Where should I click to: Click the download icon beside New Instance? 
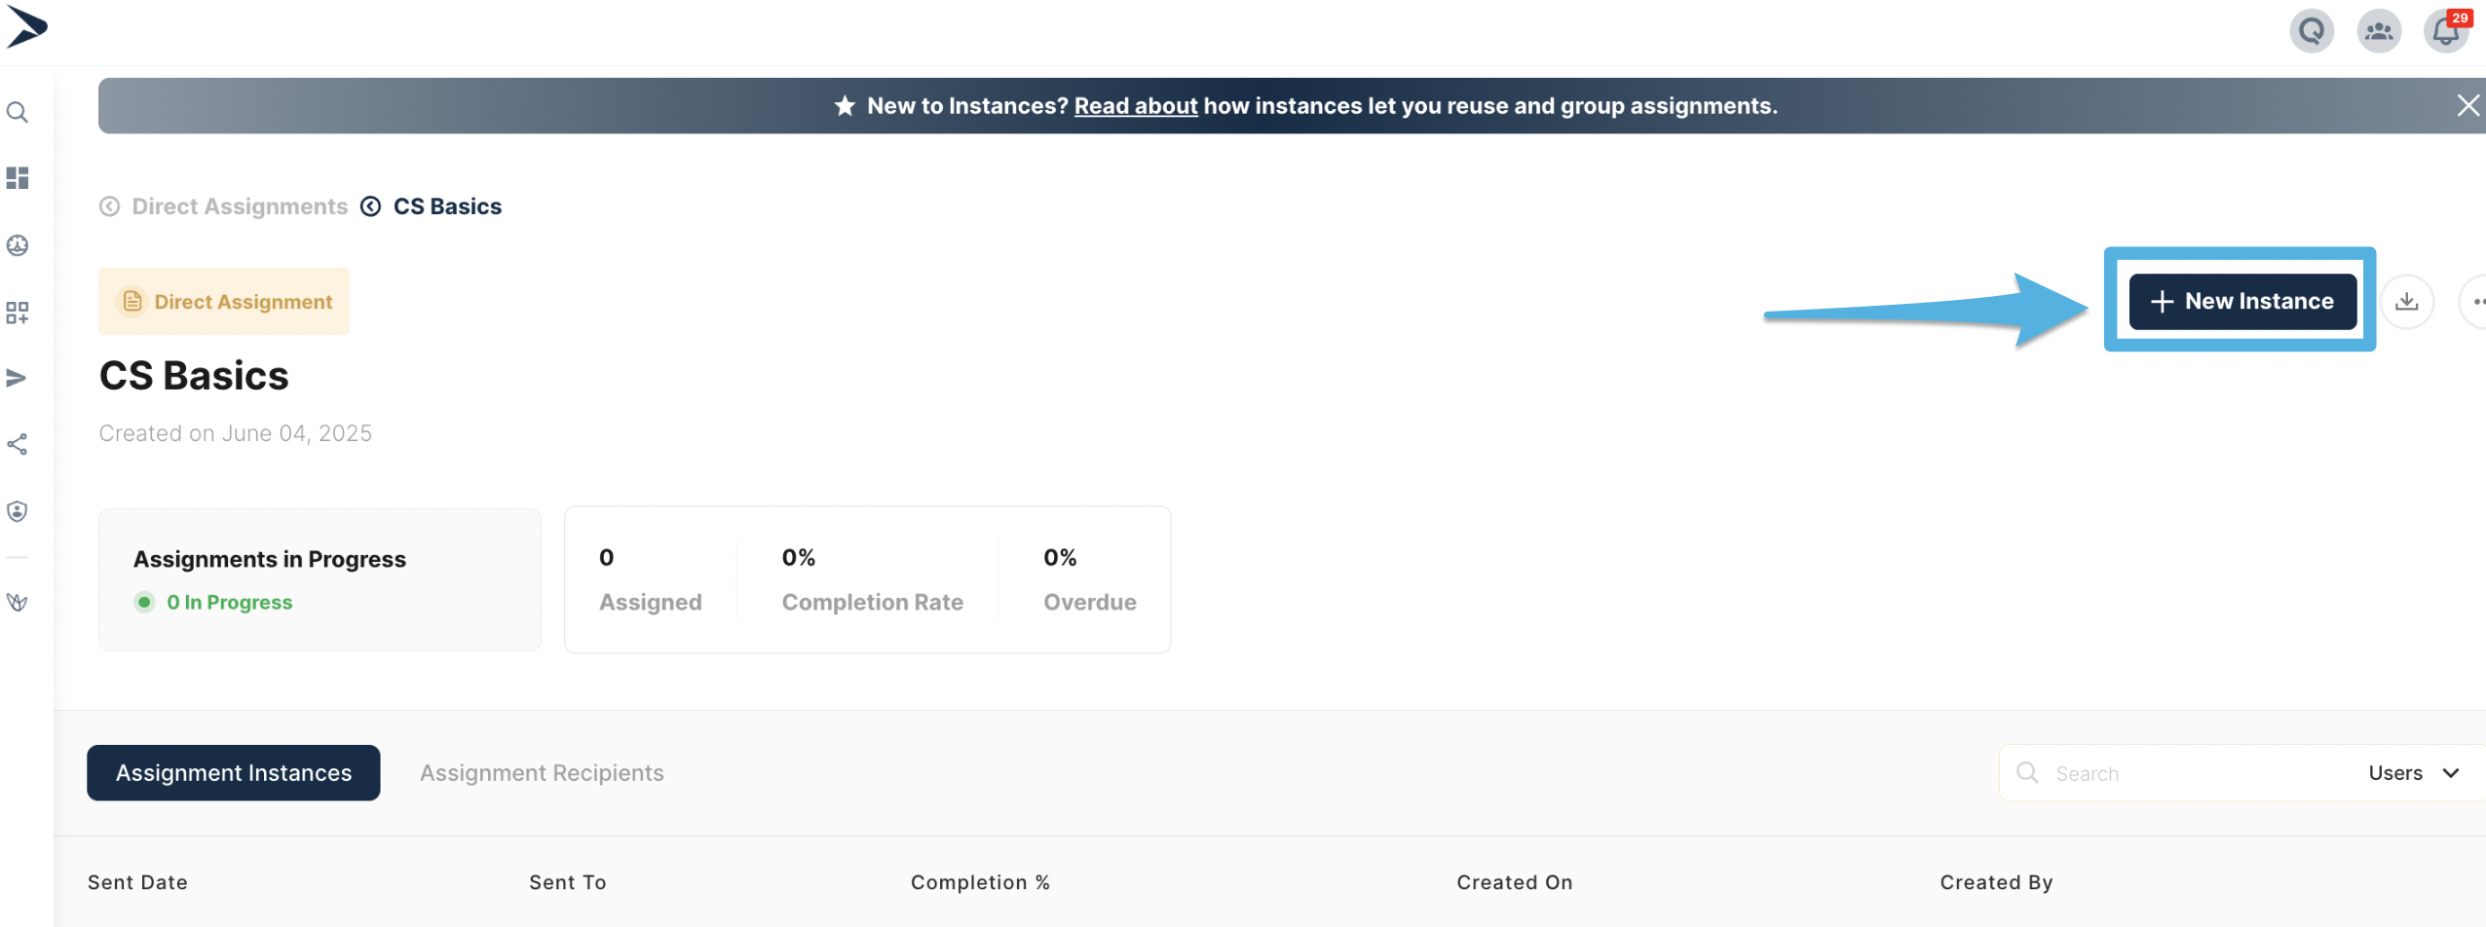click(x=2406, y=302)
